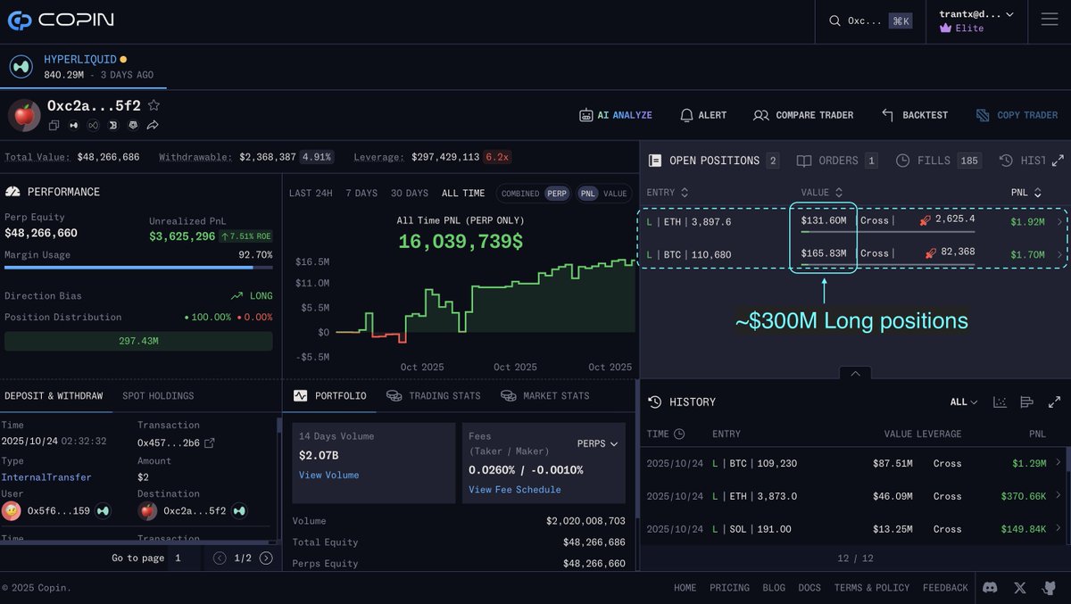Go to next page in Deposit & Withdraw
Viewport: 1071px width, 604px height.
click(x=266, y=558)
